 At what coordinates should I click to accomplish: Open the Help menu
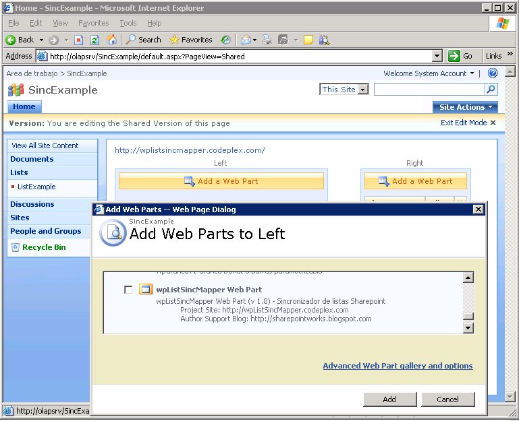coord(155,23)
